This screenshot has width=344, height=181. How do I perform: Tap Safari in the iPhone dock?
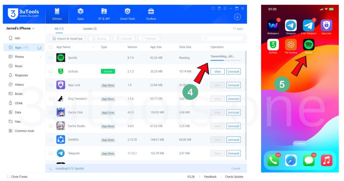291,161
